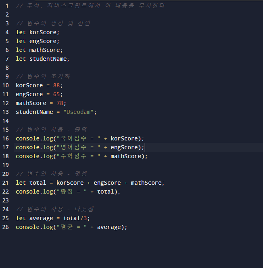Click 'average' argument on line 26

coord(109,227)
